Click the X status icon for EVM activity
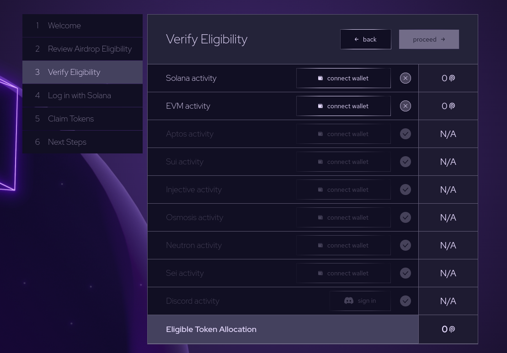 (x=405, y=106)
